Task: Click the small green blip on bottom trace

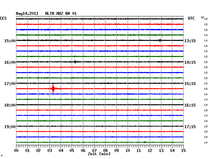Action: [x=145, y=142]
